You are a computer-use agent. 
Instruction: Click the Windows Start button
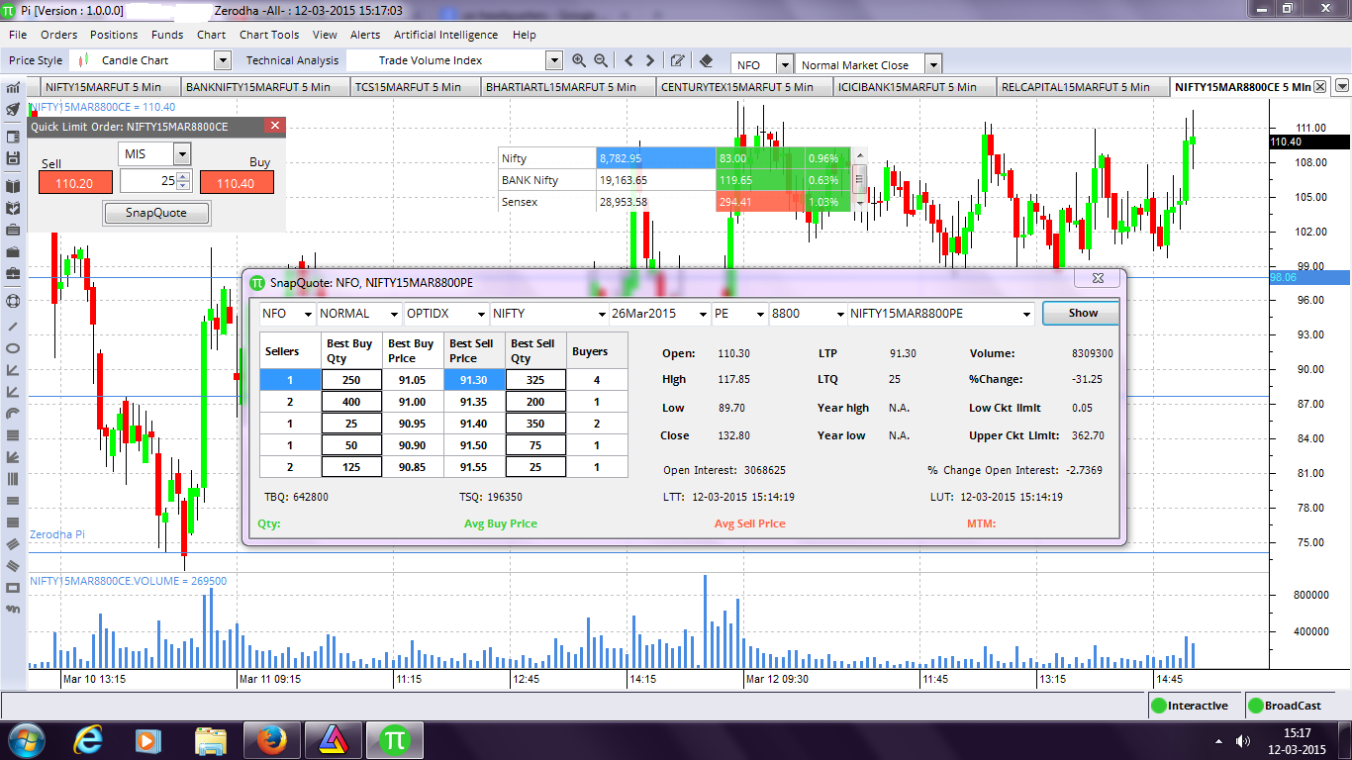point(26,740)
